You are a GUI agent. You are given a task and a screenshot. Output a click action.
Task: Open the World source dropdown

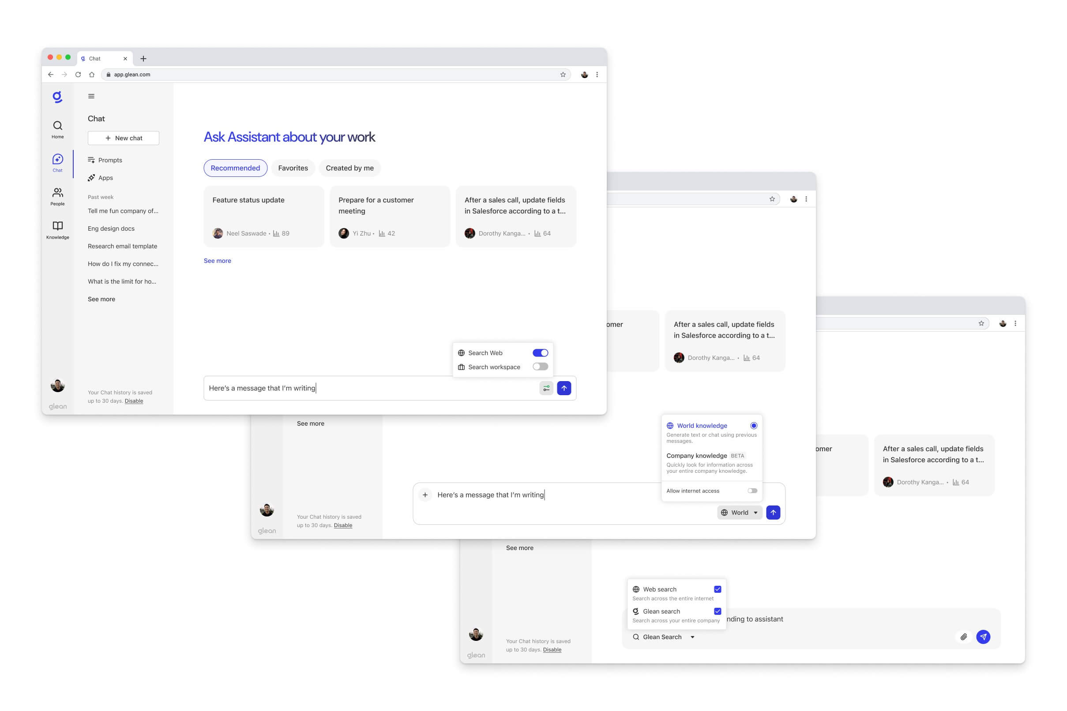[x=740, y=513]
